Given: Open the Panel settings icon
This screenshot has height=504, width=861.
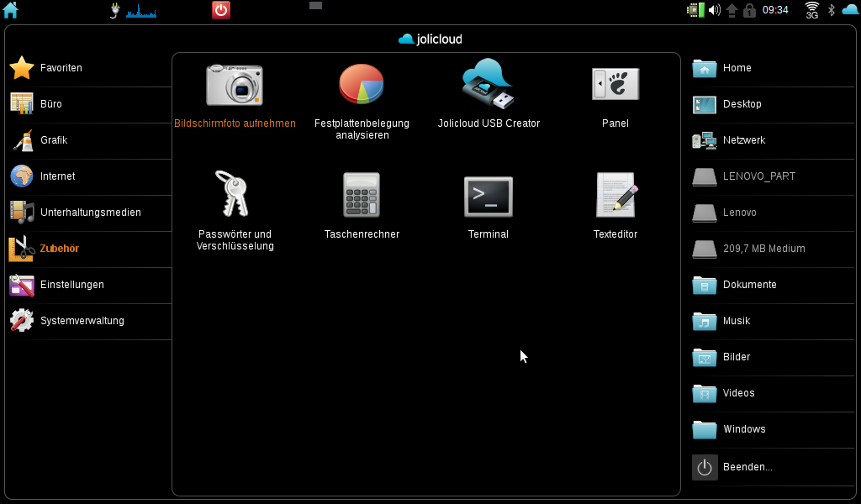Looking at the screenshot, I should (615, 84).
